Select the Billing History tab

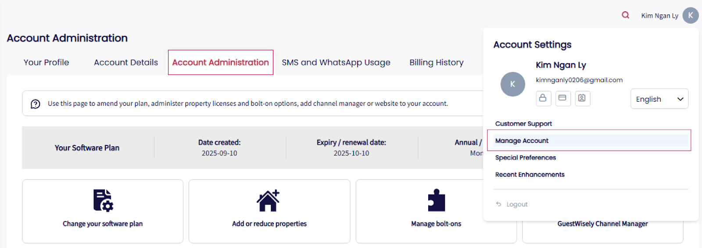pyautogui.click(x=436, y=63)
